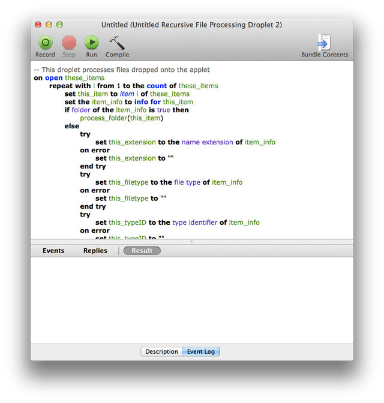This screenshot has width=384, height=403.
Task: Click the split pane divider handle
Action: 192,242
